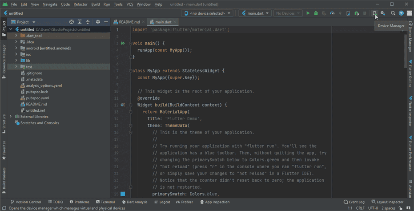Screen dimensions: 414x211
Task: Toggle the Terminal tool window
Action: [x=105, y=202]
